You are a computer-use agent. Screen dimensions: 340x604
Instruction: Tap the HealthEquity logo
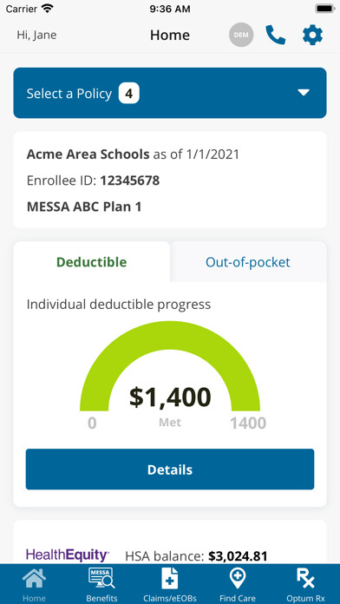click(68, 555)
